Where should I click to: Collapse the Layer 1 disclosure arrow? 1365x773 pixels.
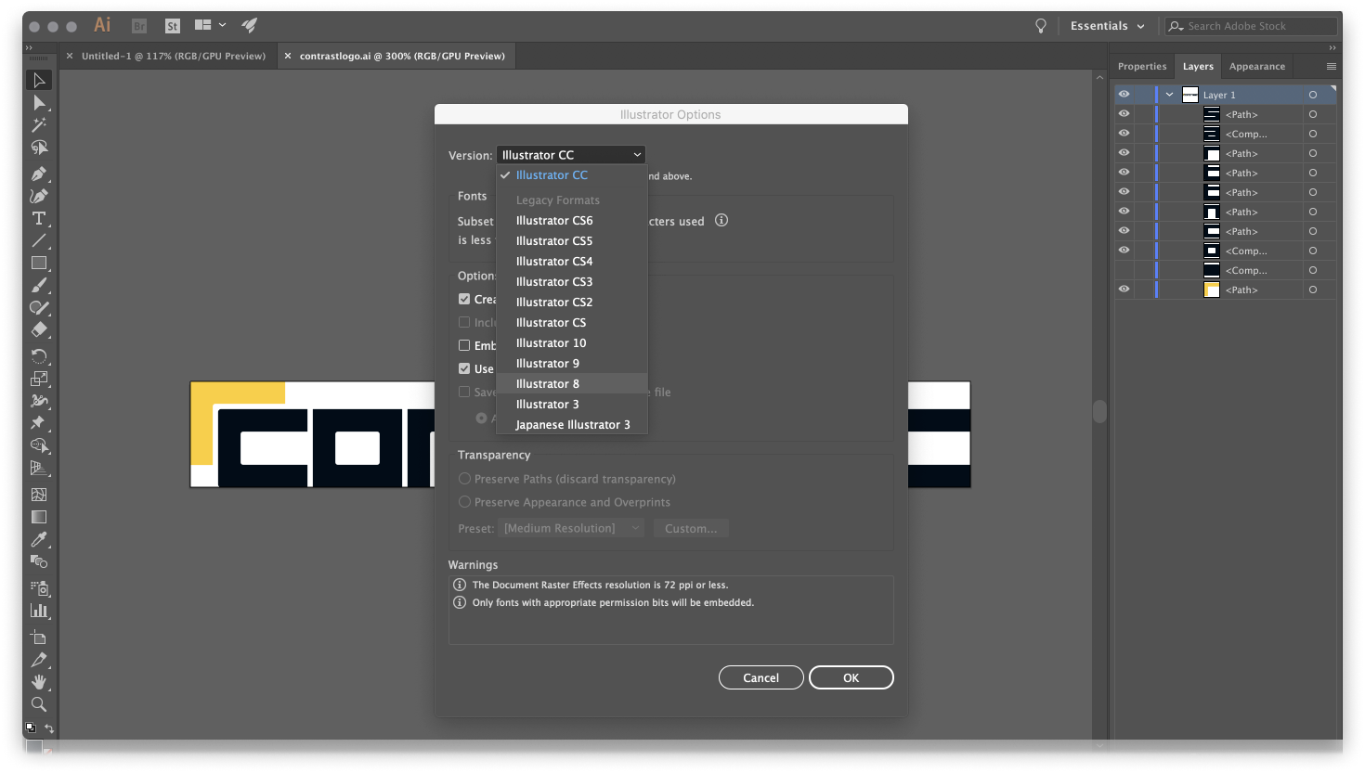[x=1170, y=95]
